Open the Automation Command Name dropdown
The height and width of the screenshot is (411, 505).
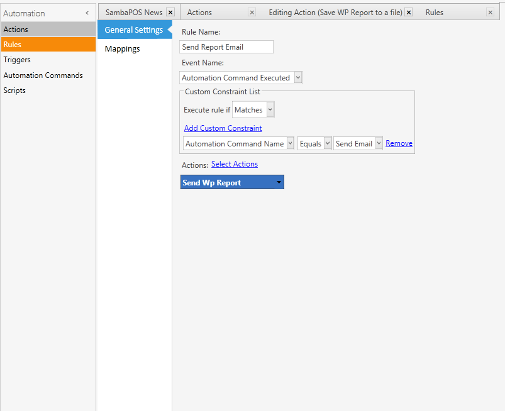tap(290, 144)
